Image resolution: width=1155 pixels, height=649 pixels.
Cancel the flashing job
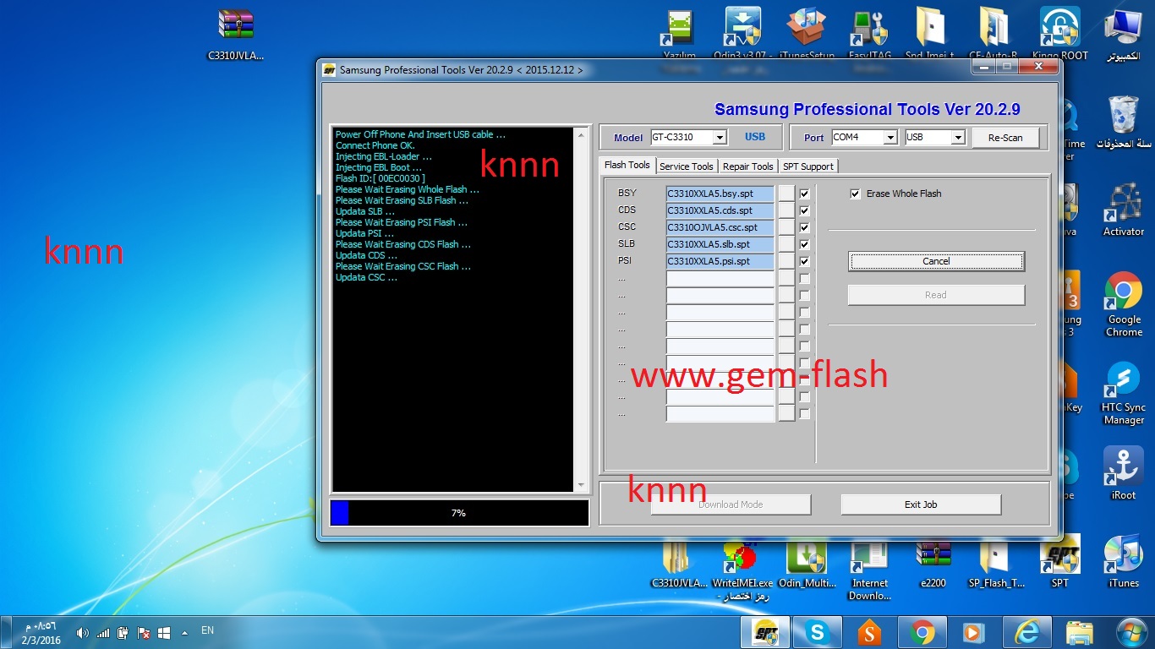[x=936, y=261]
